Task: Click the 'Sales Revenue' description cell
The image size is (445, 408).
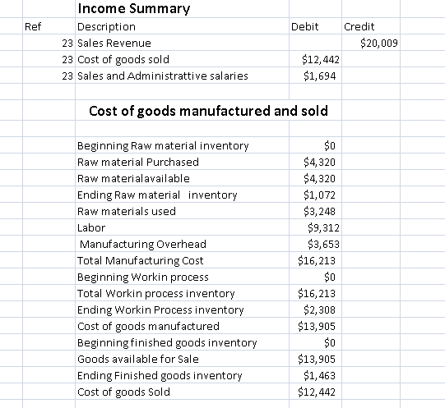Action: 183,43
